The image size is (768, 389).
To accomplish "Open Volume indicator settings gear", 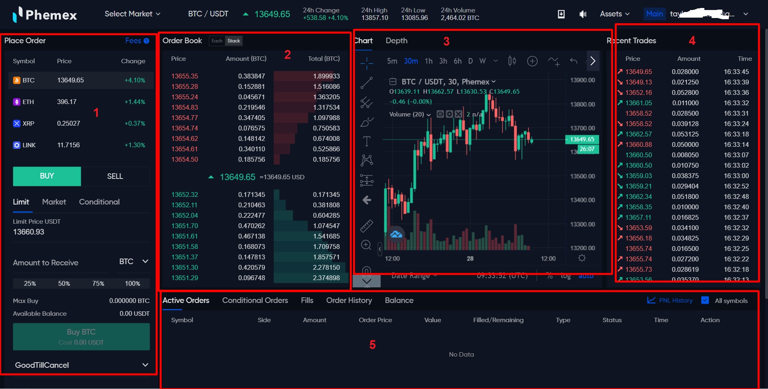I will (449, 114).
